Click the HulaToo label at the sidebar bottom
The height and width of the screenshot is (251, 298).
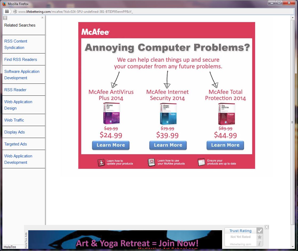coord(10,247)
